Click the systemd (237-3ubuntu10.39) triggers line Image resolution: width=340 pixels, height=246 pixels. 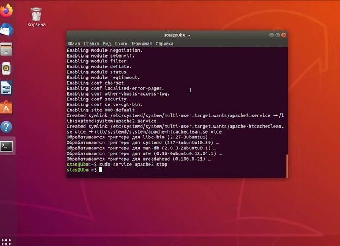point(143,143)
